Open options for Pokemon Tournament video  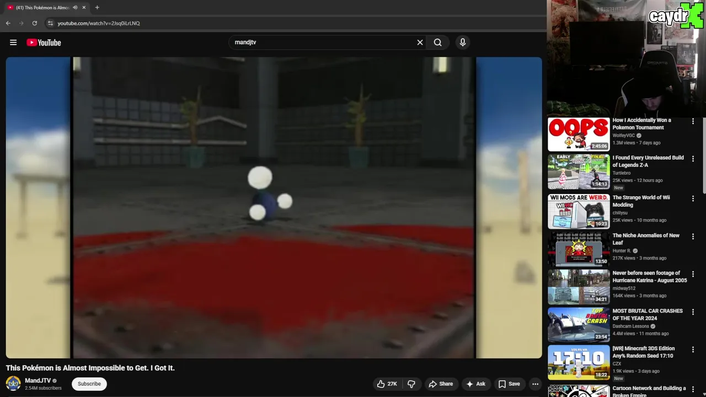pyautogui.click(x=693, y=121)
